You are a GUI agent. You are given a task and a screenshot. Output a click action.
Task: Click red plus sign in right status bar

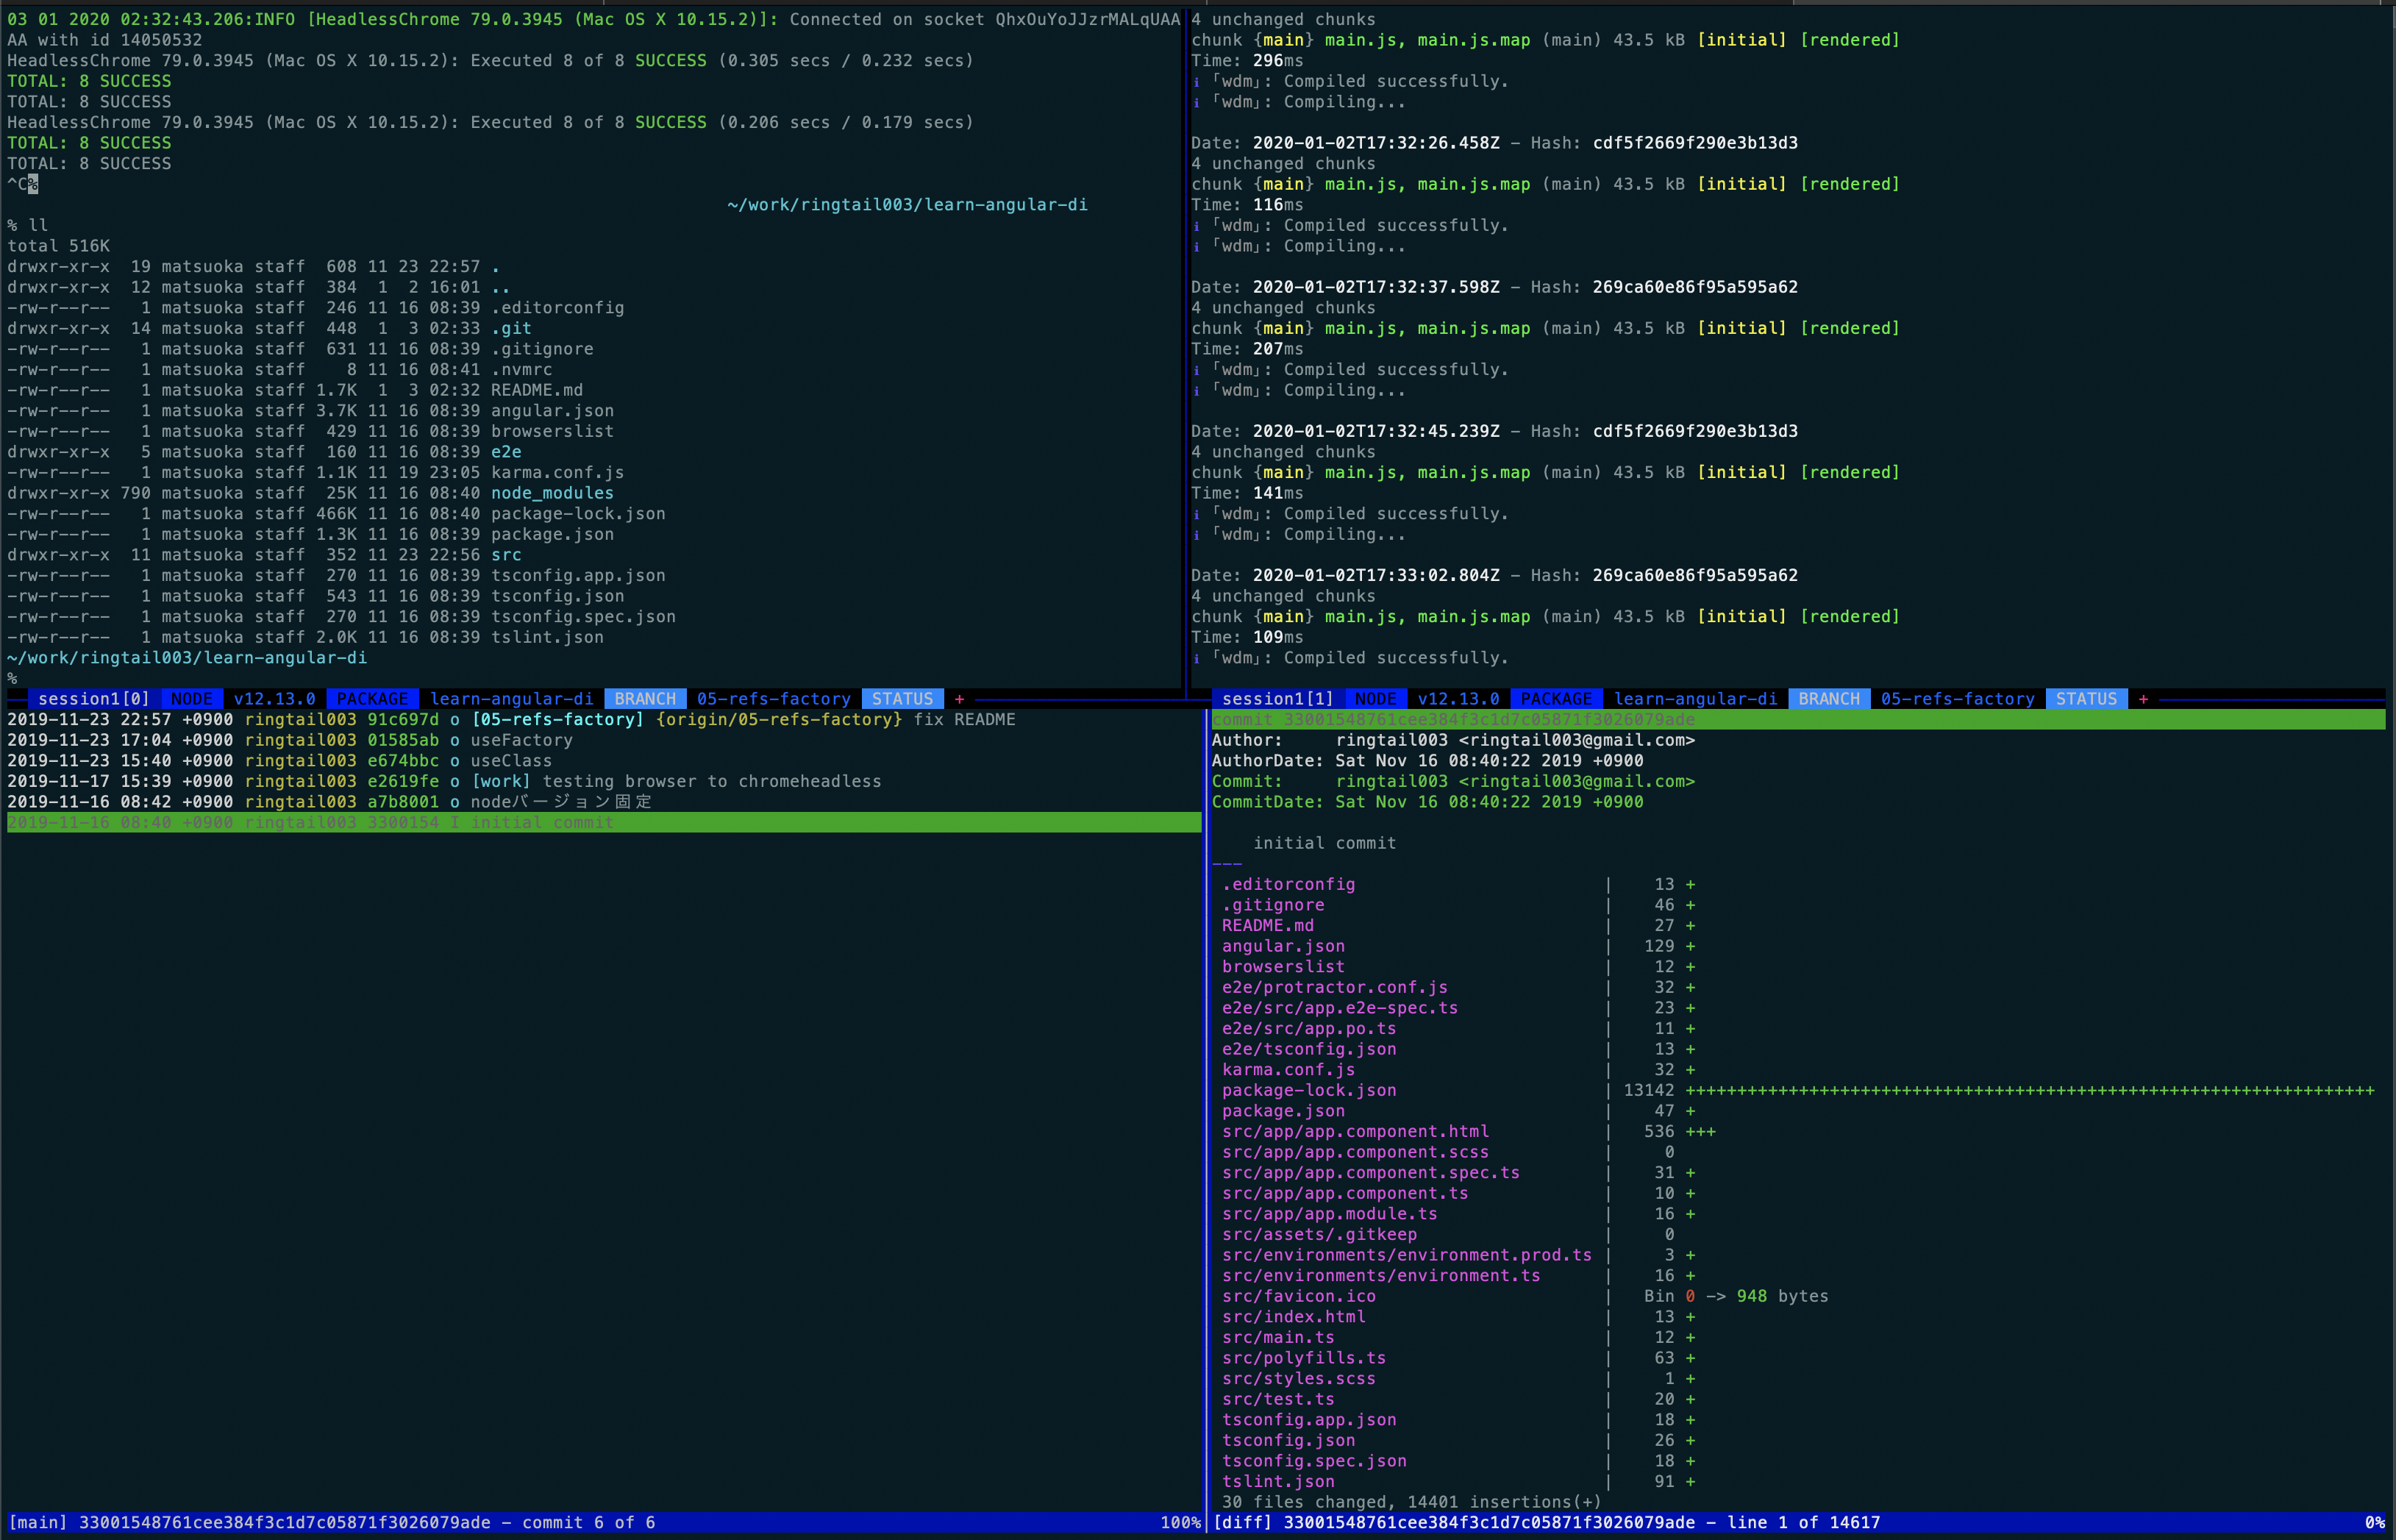[x=2143, y=699]
